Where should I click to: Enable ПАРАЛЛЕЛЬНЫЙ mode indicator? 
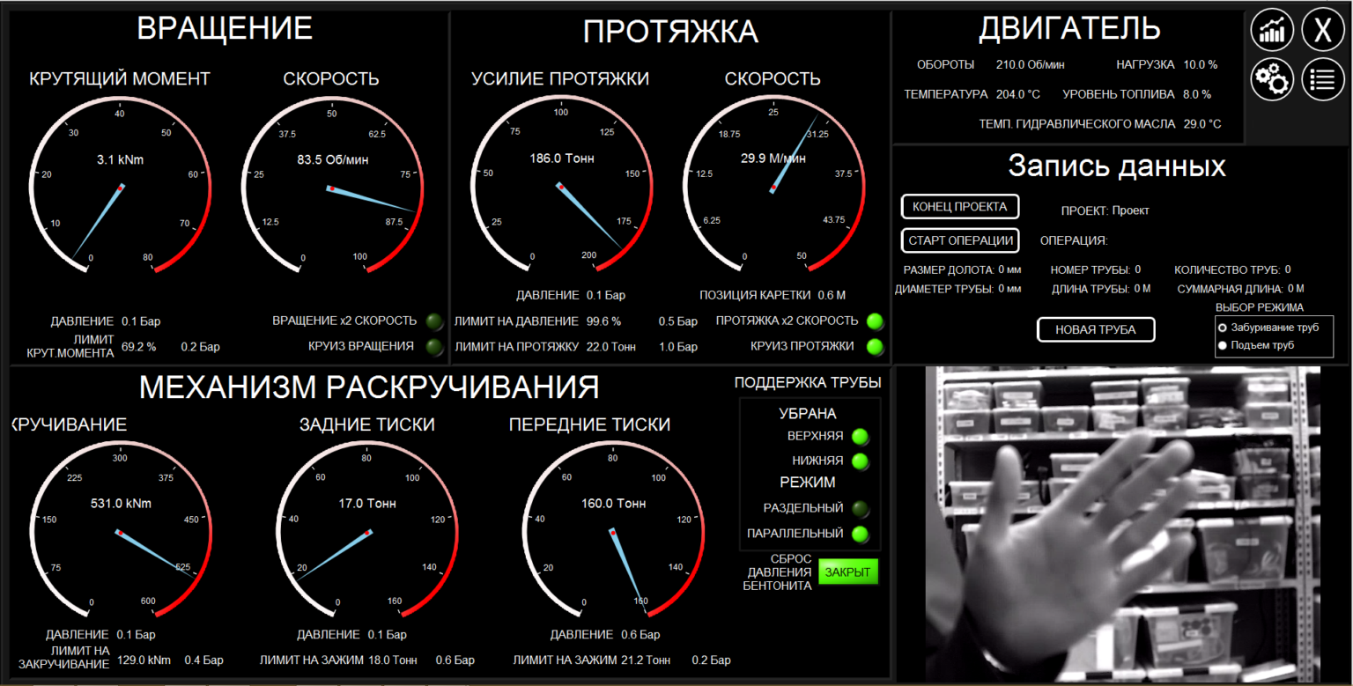coord(861,534)
